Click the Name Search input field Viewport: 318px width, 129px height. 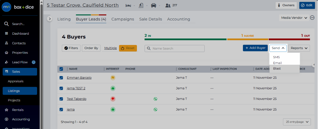click(174, 48)
